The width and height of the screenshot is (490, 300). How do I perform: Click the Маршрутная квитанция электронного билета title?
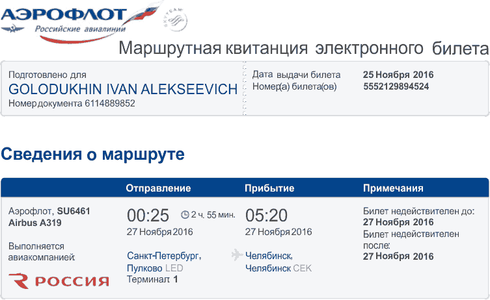coord(303,49)
